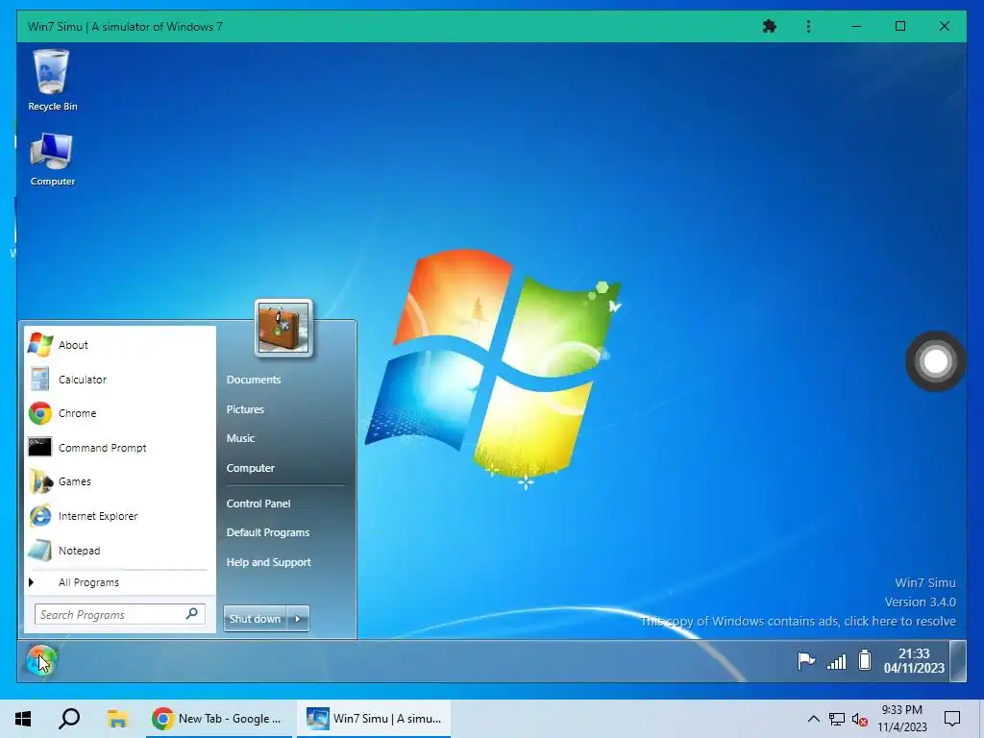The width and height of the screenshot is (984, 738).
Task: Click the user account picture in Start menu
Action: click(283, 329)
